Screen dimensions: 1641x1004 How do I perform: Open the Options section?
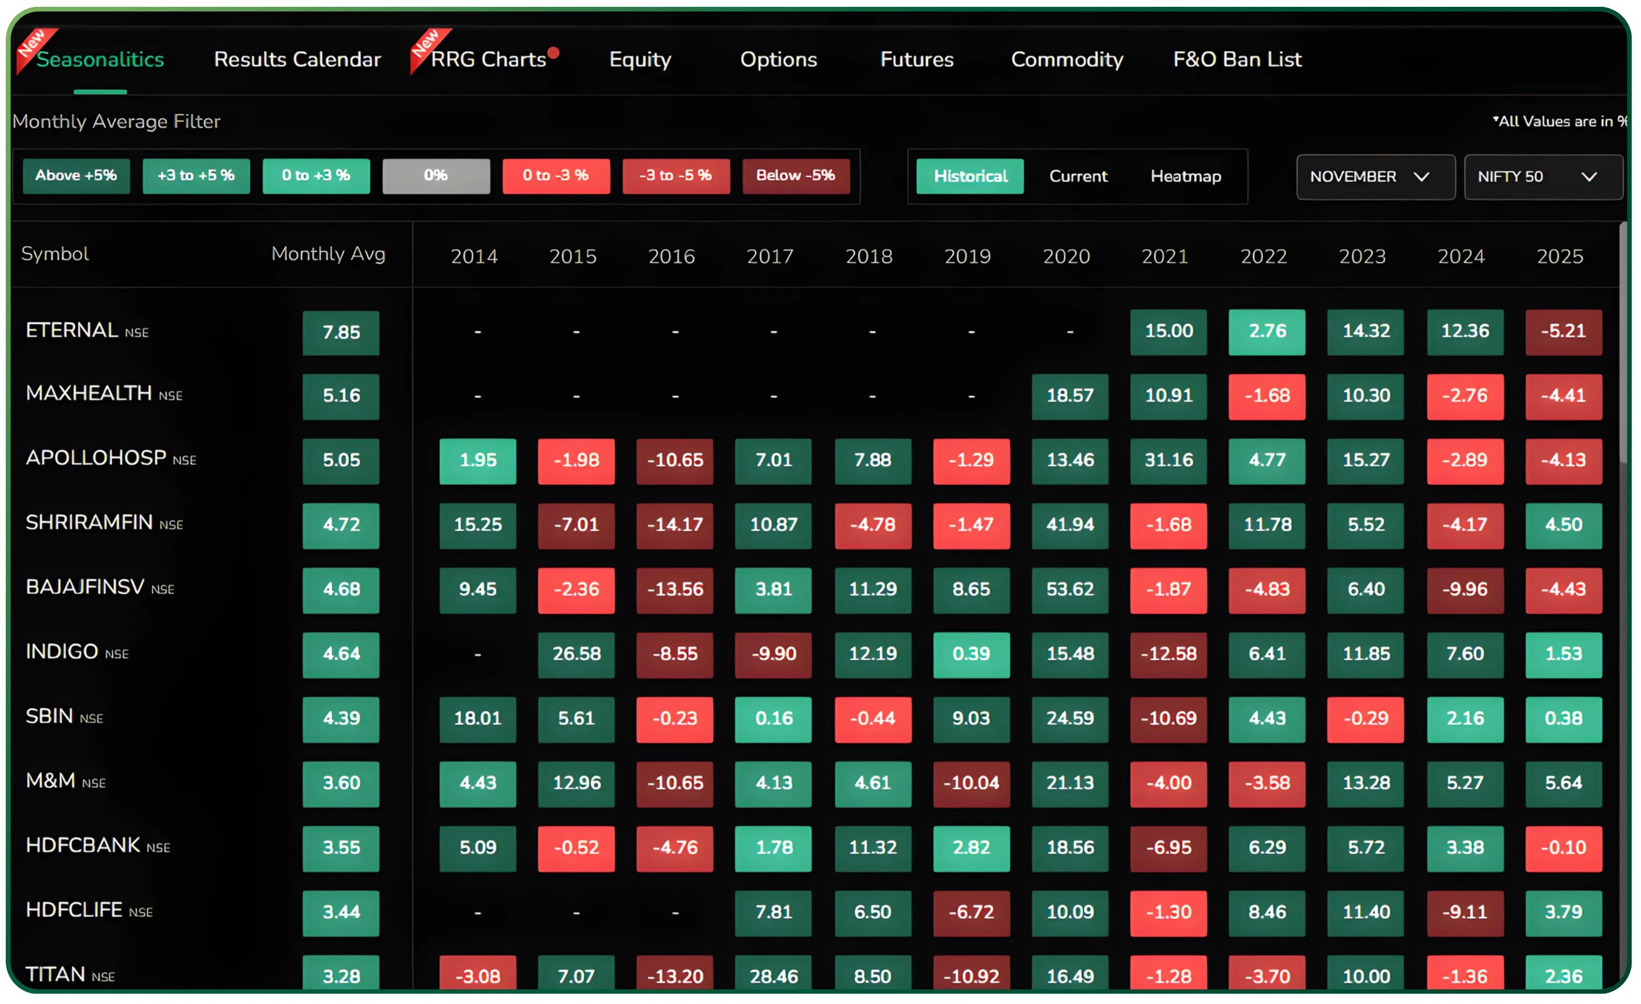coord(778,59)
